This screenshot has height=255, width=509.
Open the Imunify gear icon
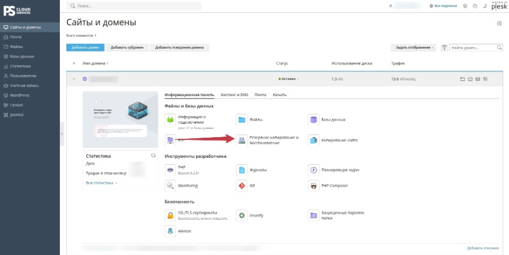coord(242,215)
